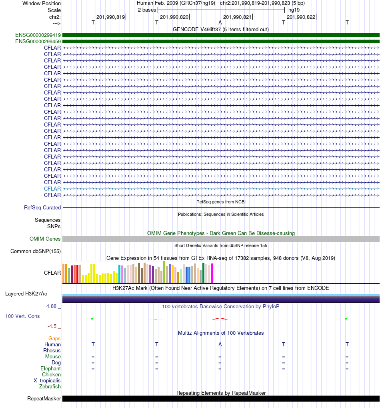Viewport: 380px width, 408px height.
Task: Click the Human Feb. 2009 (GRCh37/hg19) assembly text
Action: tap(176, 3)
